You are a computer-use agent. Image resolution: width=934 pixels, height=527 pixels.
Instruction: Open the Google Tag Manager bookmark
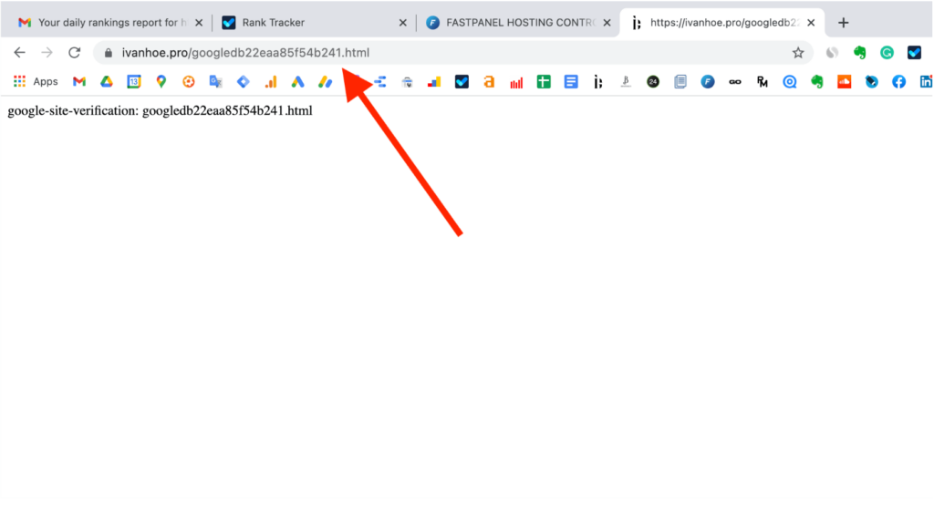pos(243,81)
